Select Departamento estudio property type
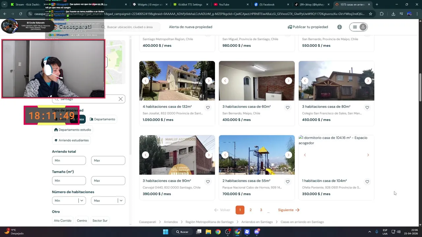Screen dimensions: 422x237 click(x=73, y=130)
